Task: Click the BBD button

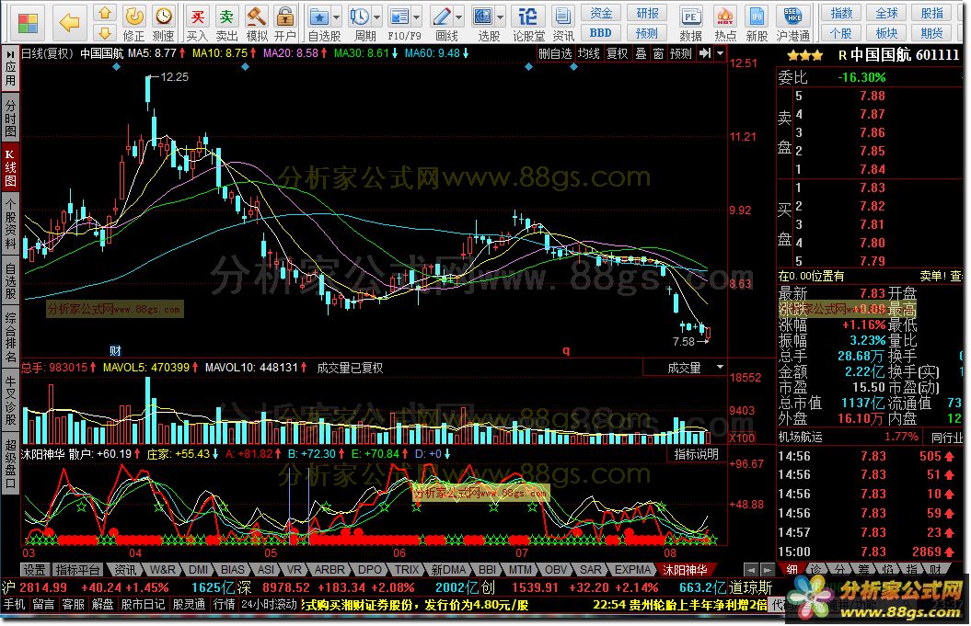Action: pyautogui.click(x=601, y=33)
